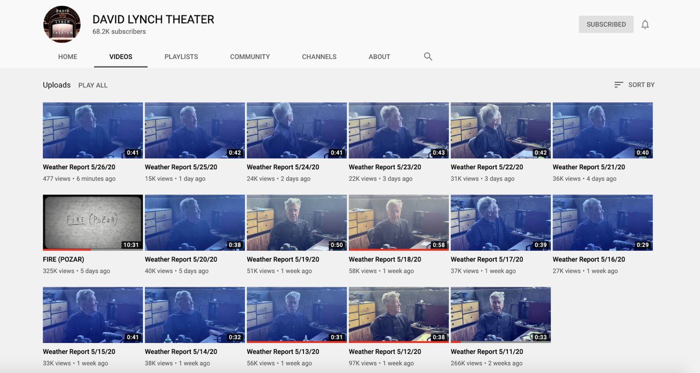Open Weather Report 5/26/20 thumbnail
Viewport: 700px width, 373px height.
point(93,131)
